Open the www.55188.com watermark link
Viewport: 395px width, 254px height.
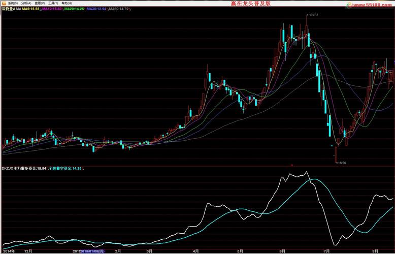pos(373,6)
